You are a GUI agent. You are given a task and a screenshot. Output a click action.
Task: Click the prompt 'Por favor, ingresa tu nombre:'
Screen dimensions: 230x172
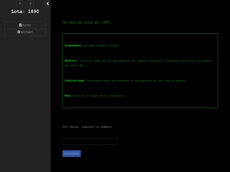[87, 127]
